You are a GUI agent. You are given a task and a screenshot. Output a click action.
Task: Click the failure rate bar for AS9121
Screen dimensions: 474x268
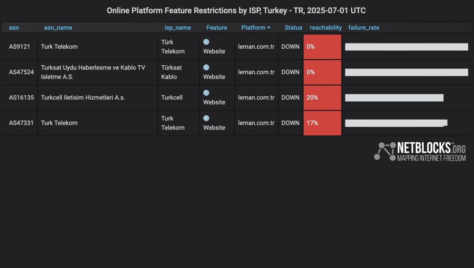407,47
